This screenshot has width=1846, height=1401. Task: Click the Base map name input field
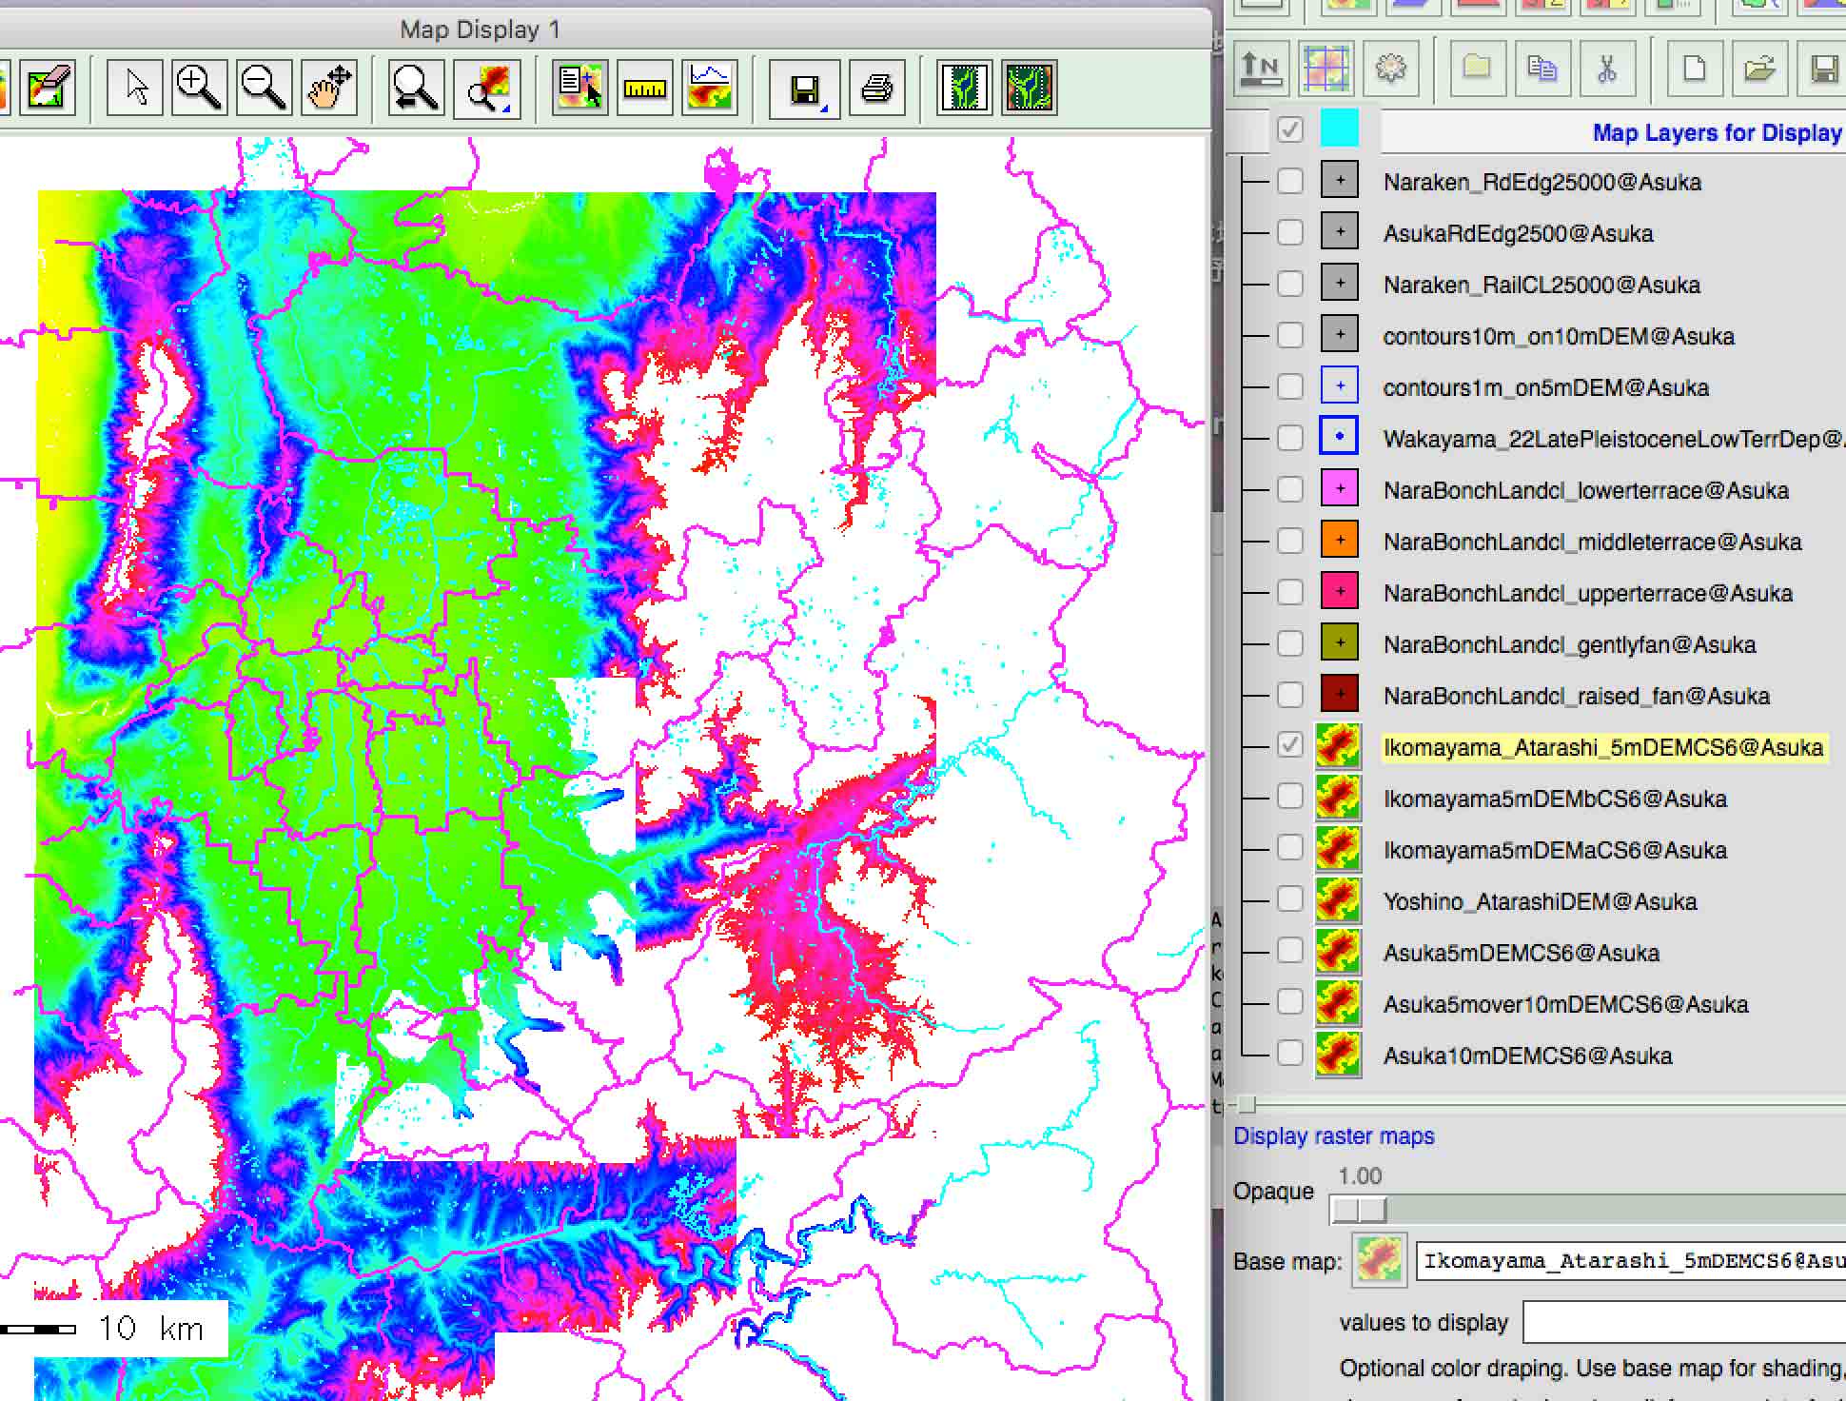coord(1631,1261)
